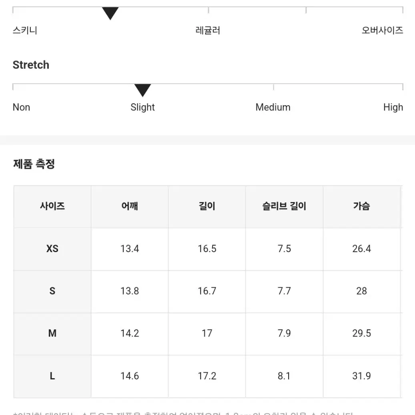
Task: Select the S size row label
Action: [52, 291]
